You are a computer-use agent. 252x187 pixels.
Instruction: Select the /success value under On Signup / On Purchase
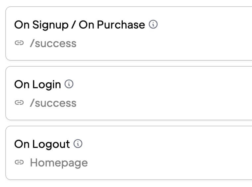point(53,43)
